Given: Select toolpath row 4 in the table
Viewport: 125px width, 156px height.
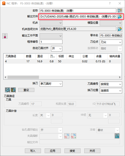Looking at the screenshot, I should (x=63, y=61).
